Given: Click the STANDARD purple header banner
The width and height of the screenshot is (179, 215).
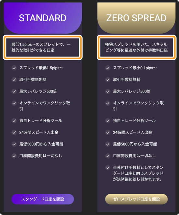Looking at the screenshot, I should (43, 18).
